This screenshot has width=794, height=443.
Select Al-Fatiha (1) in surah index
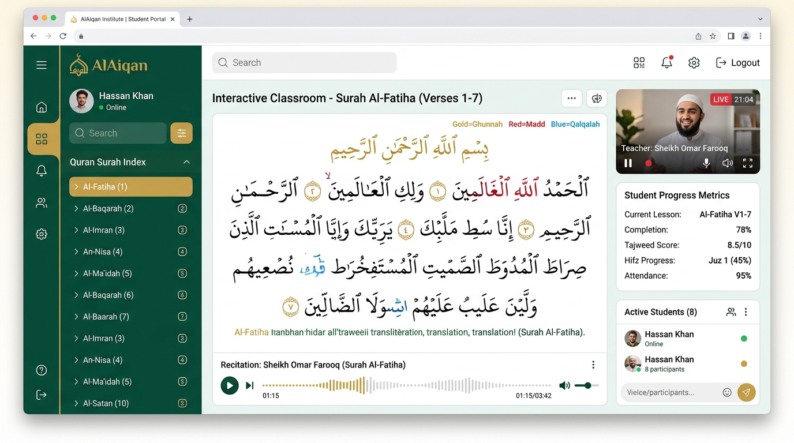click(131, 187)
